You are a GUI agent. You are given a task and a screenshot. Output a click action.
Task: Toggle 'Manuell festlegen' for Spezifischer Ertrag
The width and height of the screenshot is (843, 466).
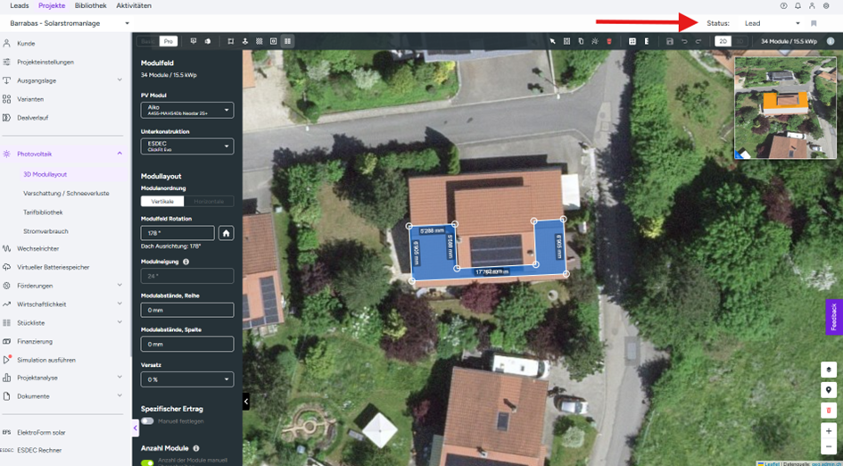point(146,420)
